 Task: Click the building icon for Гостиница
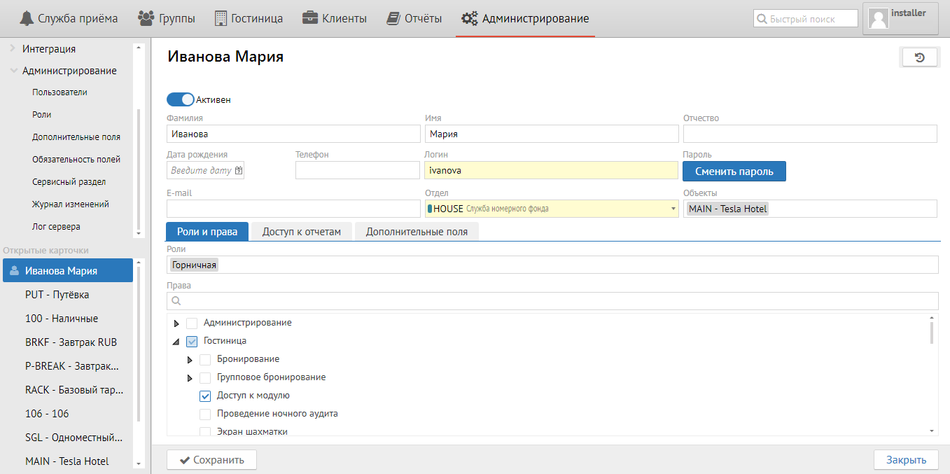coord(221,18)
